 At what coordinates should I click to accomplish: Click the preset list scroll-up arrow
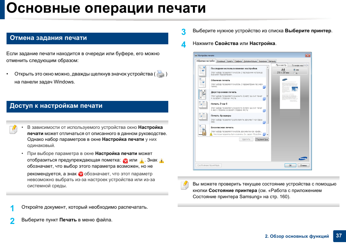(x=267, y=67)
